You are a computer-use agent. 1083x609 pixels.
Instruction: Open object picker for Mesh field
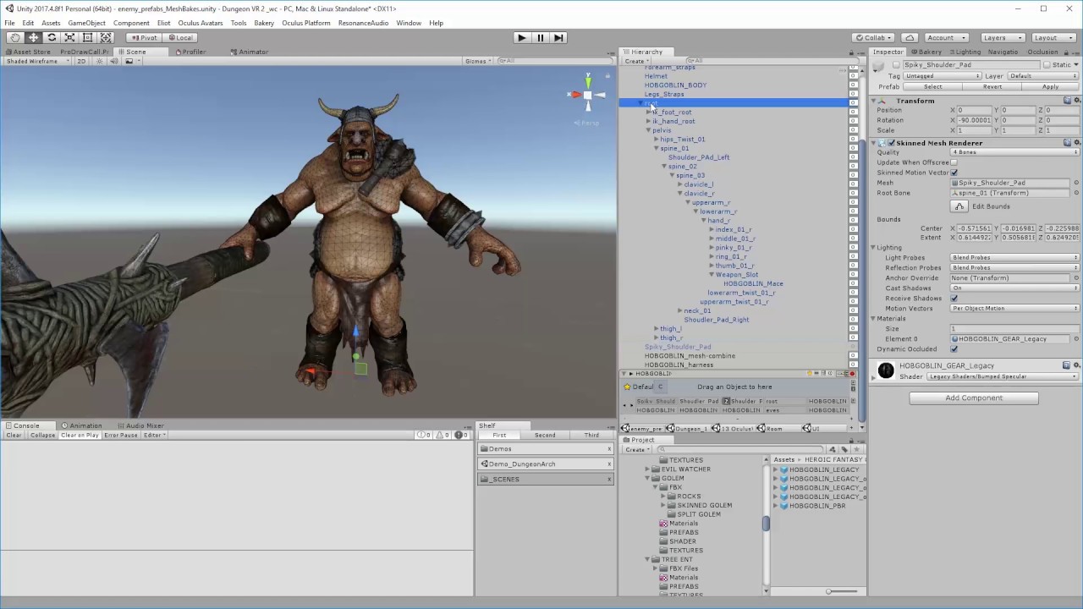(1076, 183)
